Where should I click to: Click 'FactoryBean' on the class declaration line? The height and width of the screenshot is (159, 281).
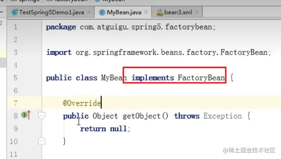coord(201,78)
